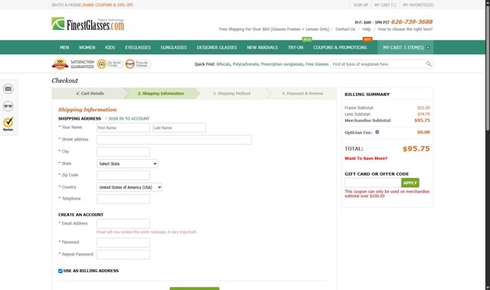Screen dimensions: 490x290
Task: Click the Email Address field
Action: coord(123,224)
